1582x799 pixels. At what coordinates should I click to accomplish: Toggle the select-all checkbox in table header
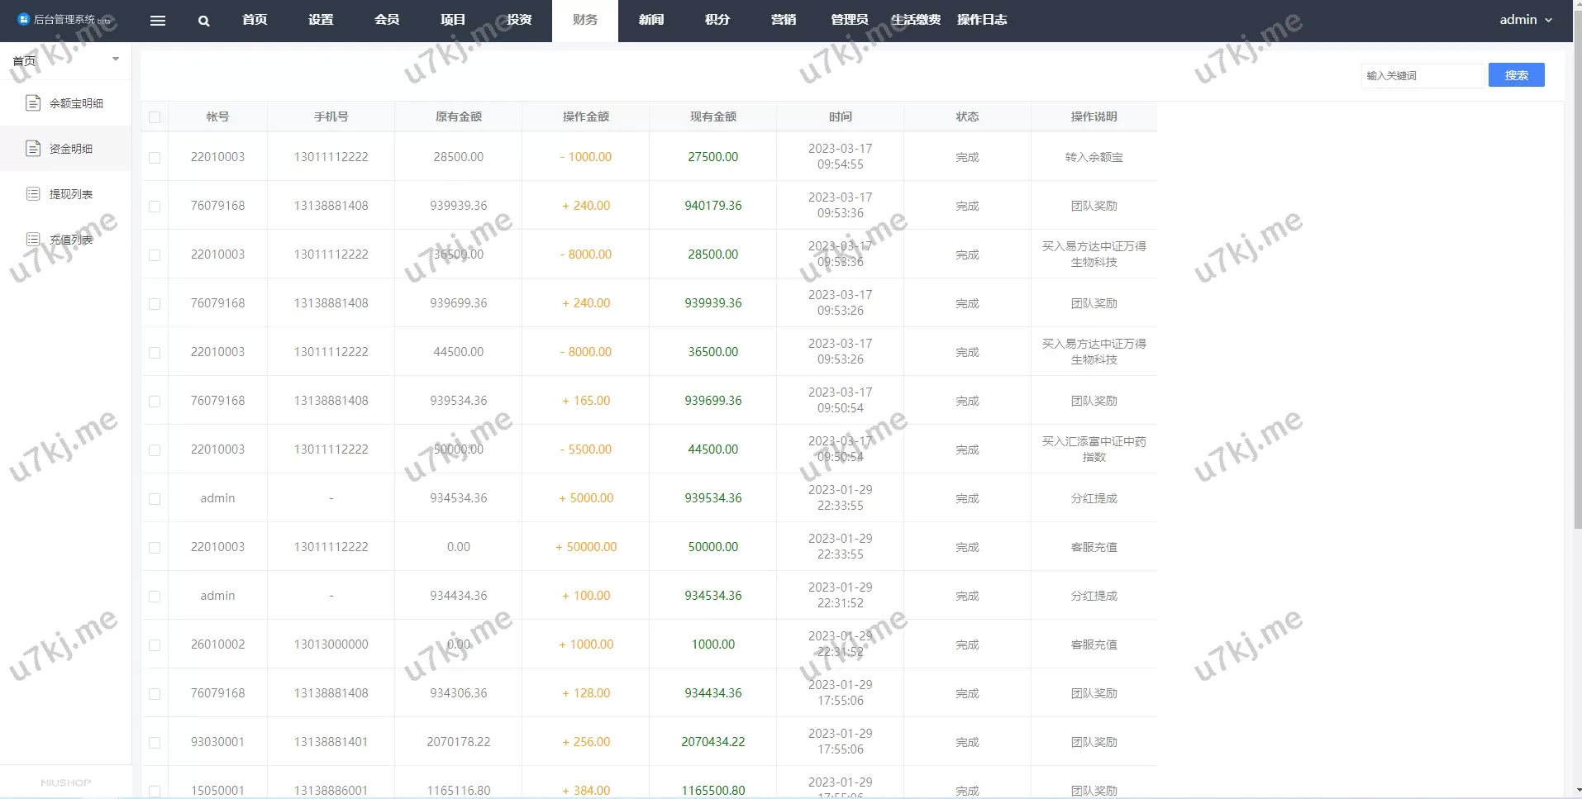(155, 117)
